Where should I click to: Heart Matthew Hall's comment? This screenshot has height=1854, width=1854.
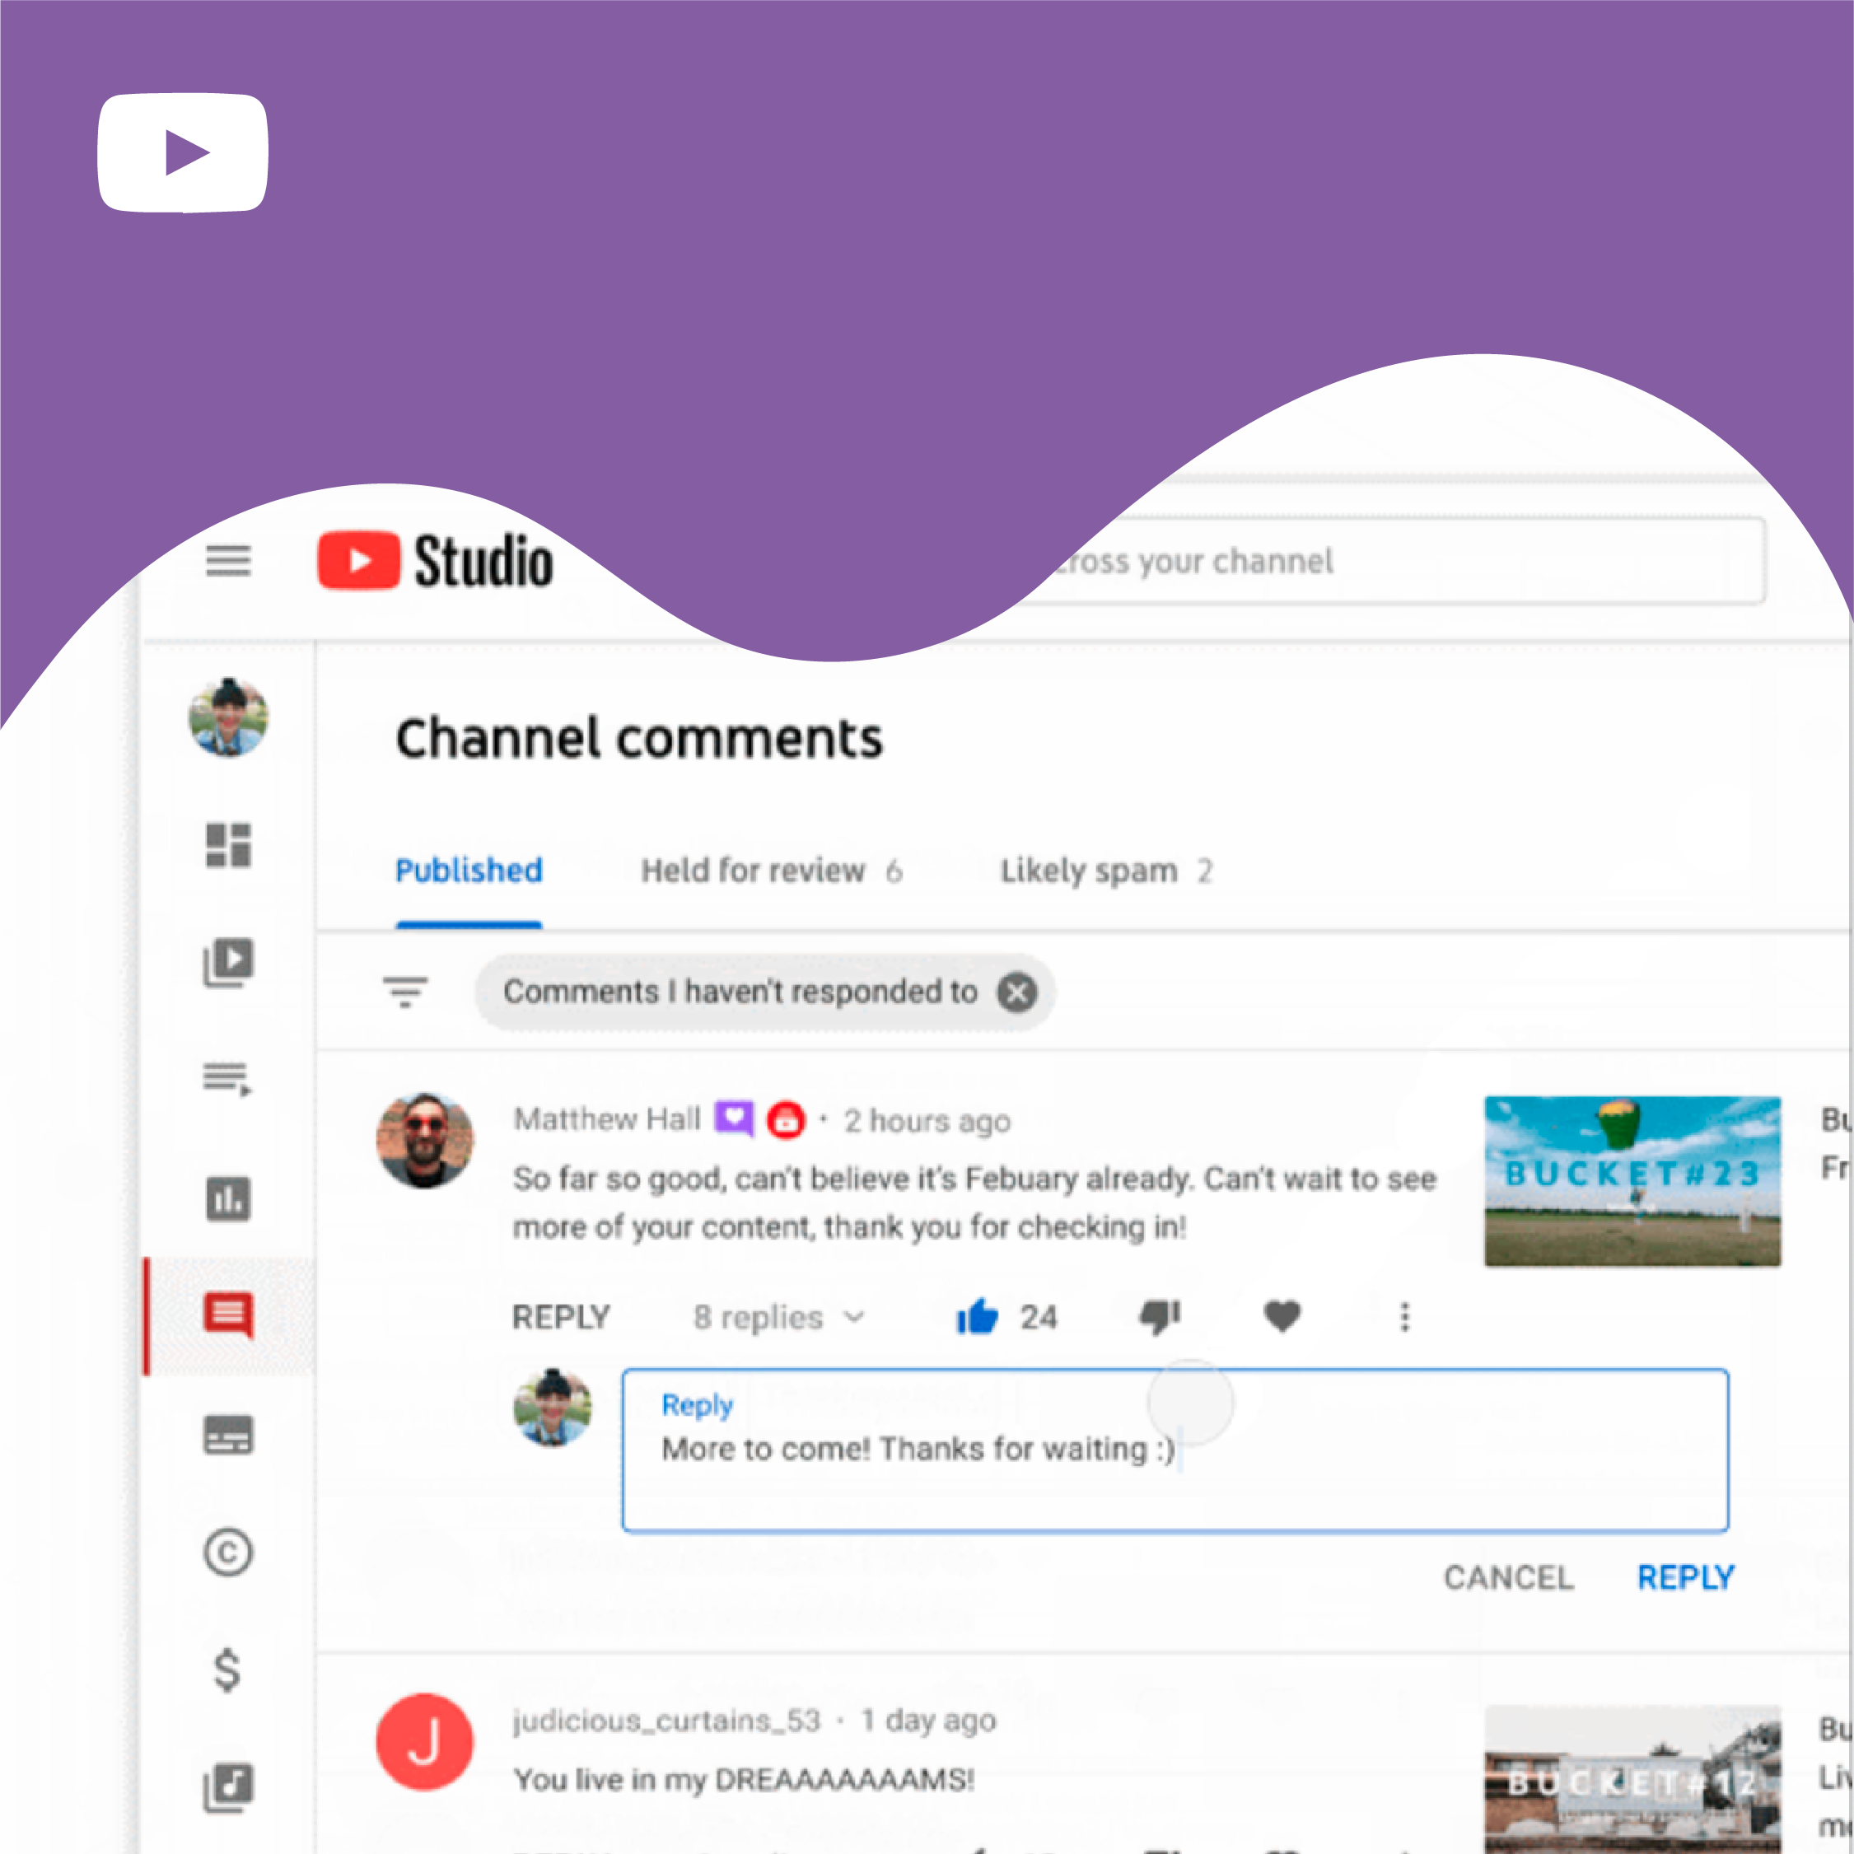click(x=1282, y=1317)
